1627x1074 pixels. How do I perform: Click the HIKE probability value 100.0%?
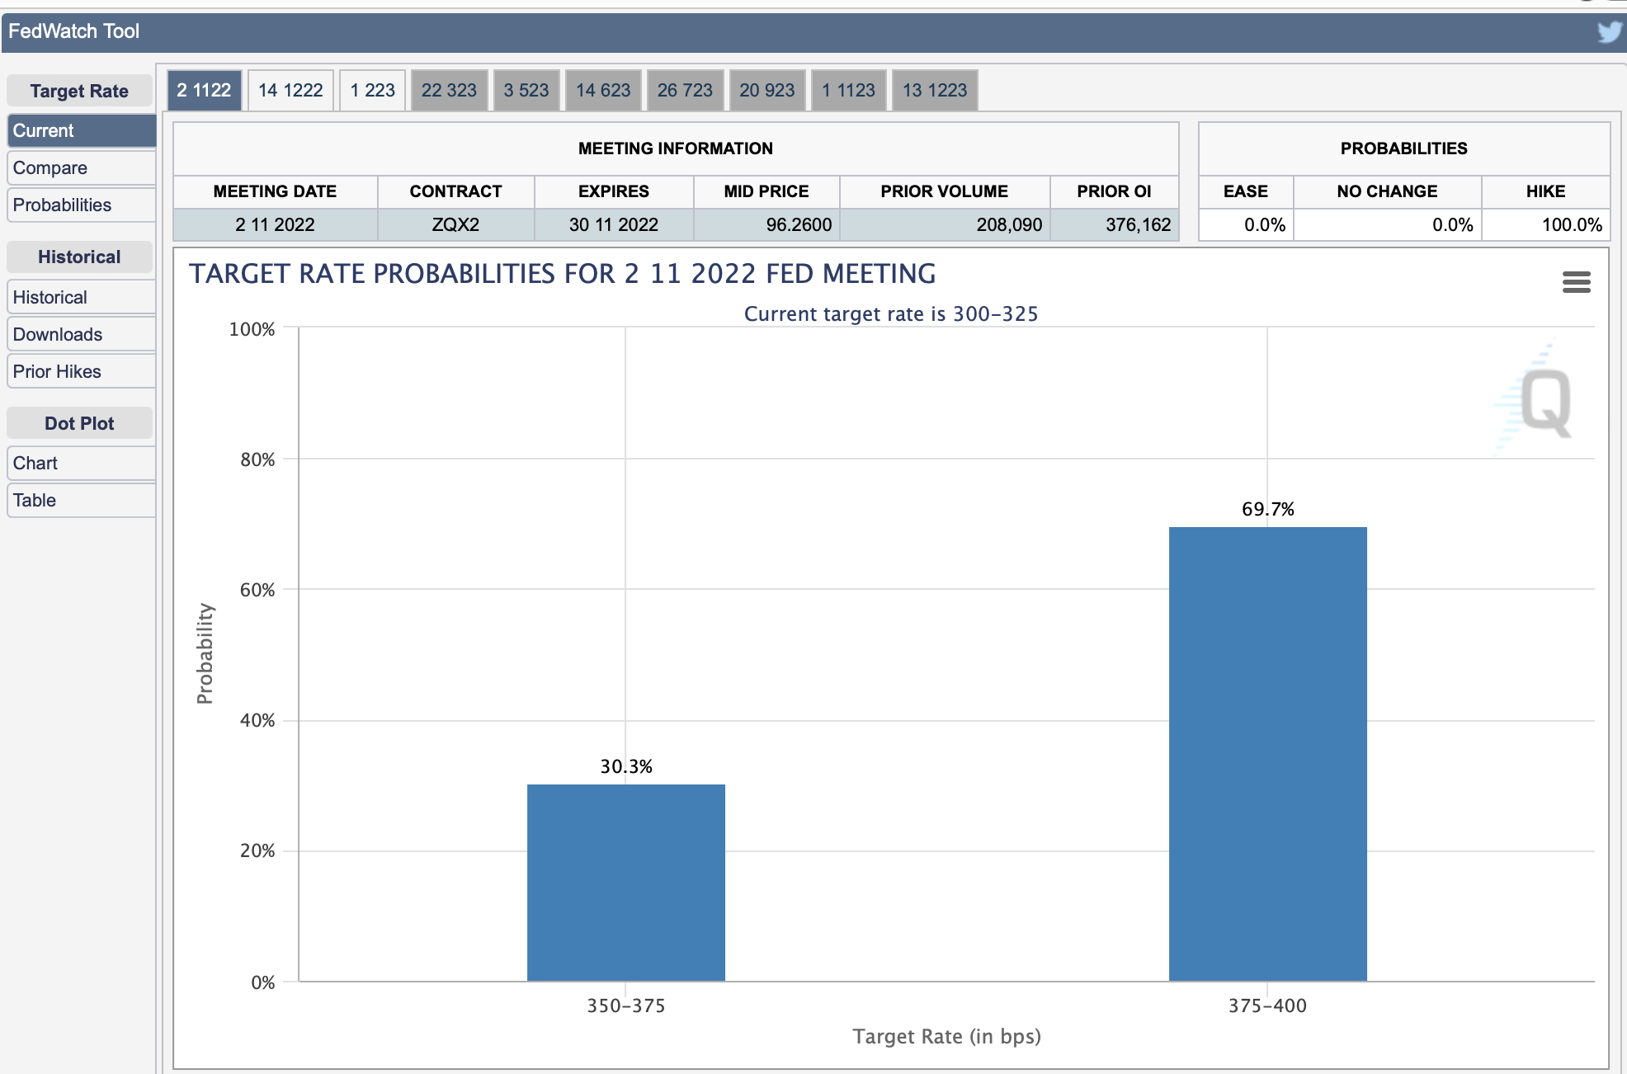coord(1572,224)
